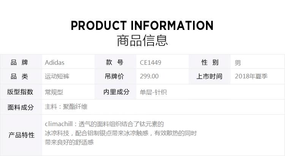The width and height of the screenshot is (285, 156).
Task: Click the 款号 label cell
Action: click(116, 62)
